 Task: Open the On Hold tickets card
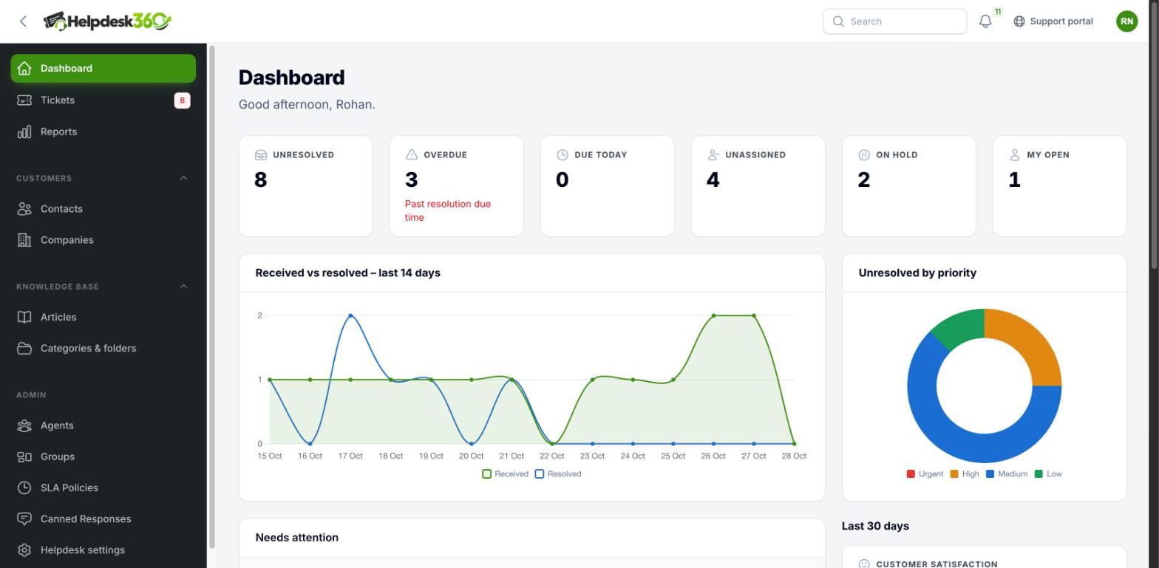(909, 186)
